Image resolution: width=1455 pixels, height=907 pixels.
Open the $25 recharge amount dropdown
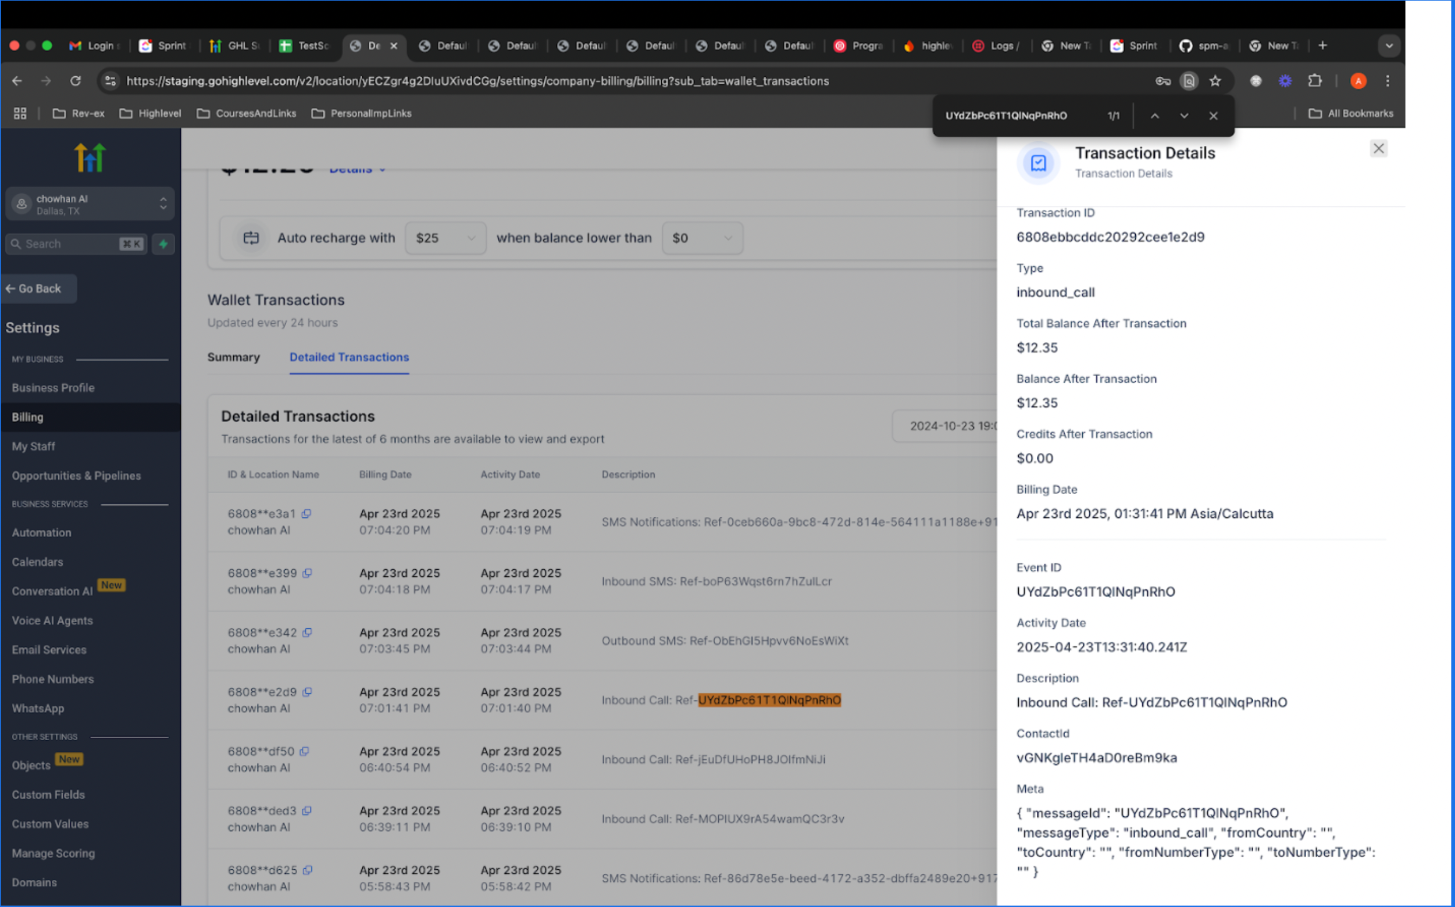pos(445,238)
